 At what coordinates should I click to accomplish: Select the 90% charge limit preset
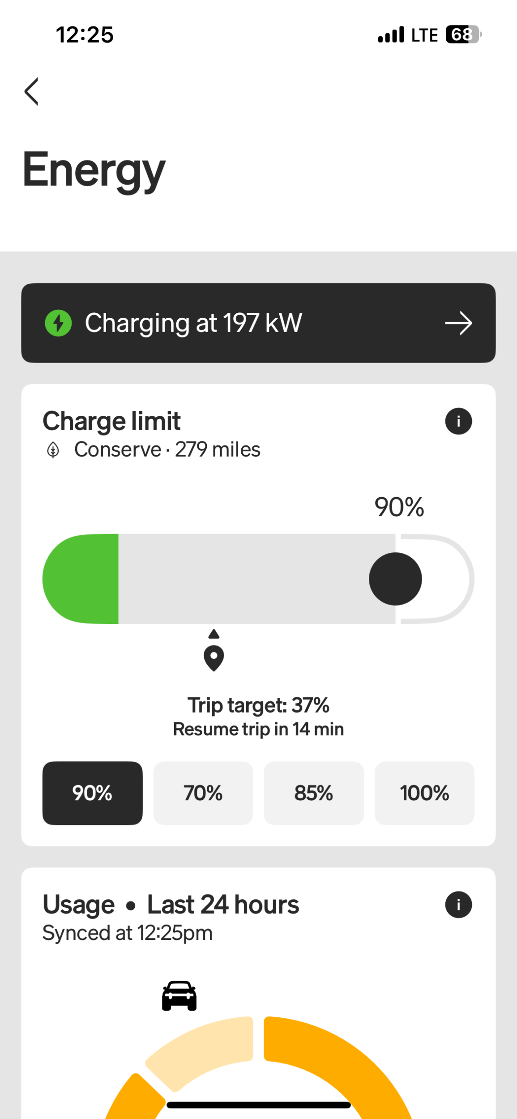(x=93, y=793)
